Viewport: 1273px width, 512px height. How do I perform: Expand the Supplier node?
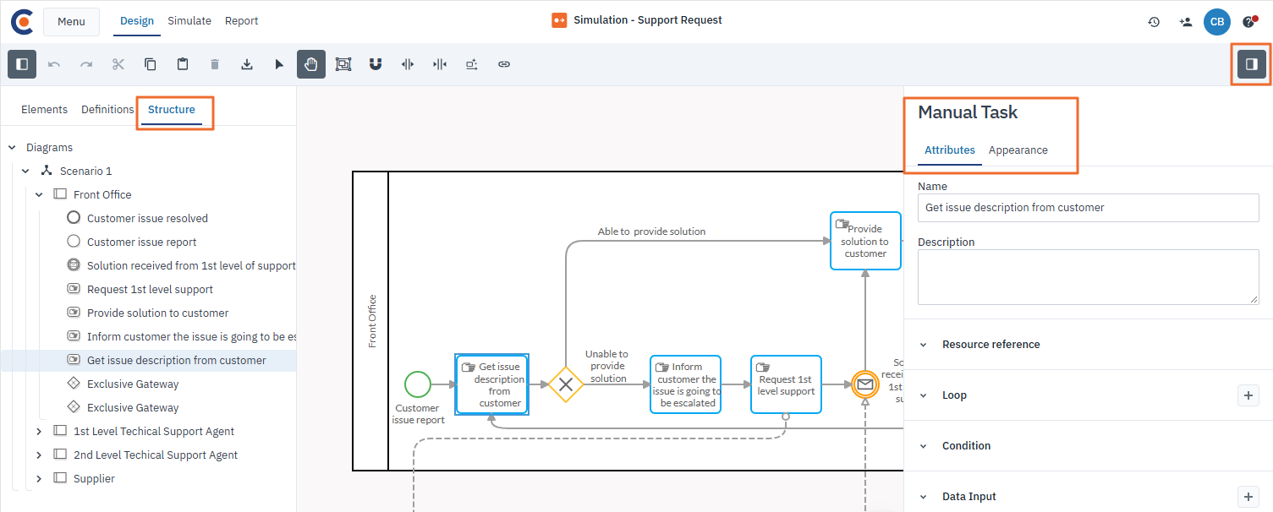[x=39, y=479]
